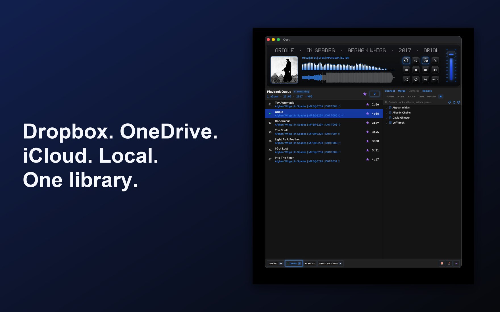Select the Copernicus track

(324, 123)
